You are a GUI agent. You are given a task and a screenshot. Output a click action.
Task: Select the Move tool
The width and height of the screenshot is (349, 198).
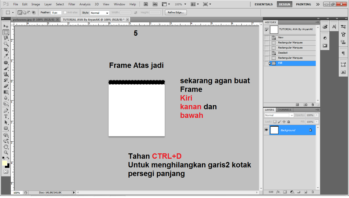tap(6, 26)
